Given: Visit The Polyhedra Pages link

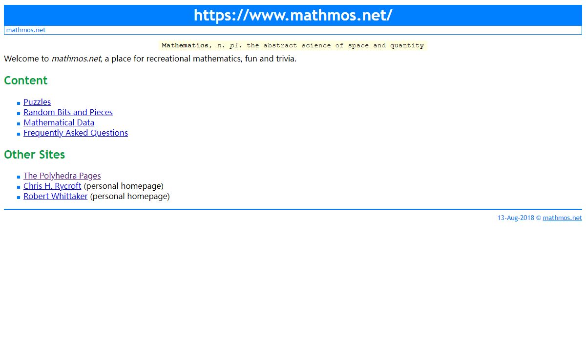Looking at the screenshot, I should 62,176.
